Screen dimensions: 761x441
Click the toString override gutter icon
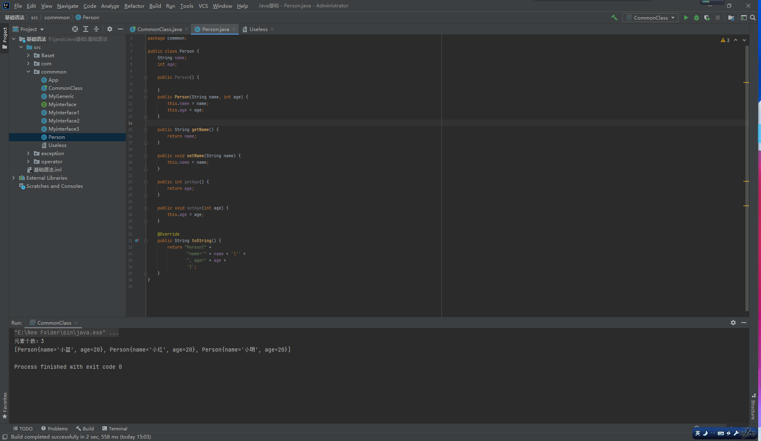[137, 241]
